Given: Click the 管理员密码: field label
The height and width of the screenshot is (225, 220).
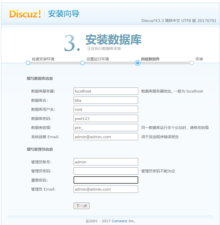Looking at the screenshot, I should 41,171.
